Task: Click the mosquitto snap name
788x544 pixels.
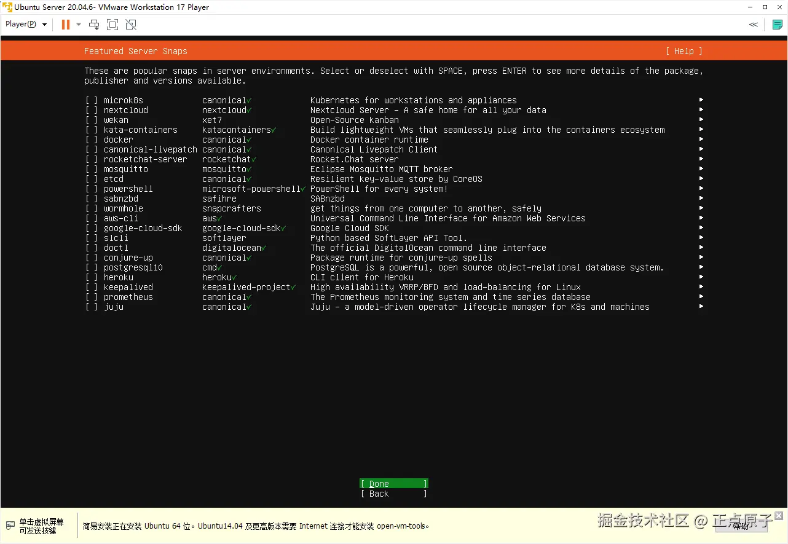Action: click(x=125, y=169)
